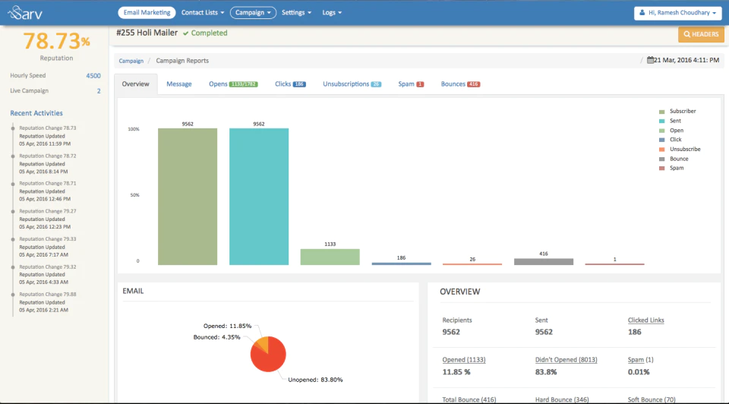Click the calendar icon beside the date
Screen dimensions: 729x404
coord(650,60)
